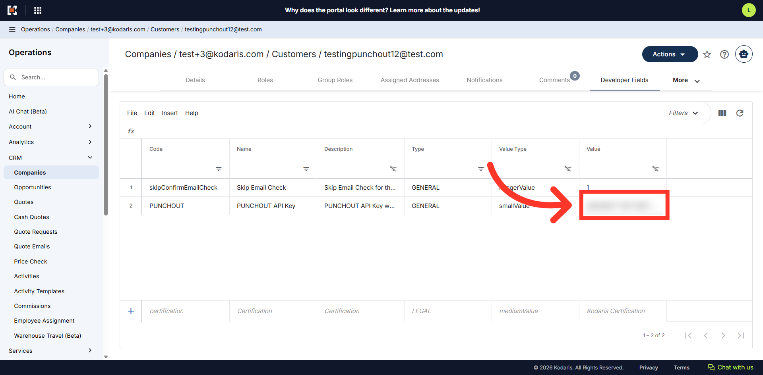
Task: Go to previous grid page
Action: point(706,336)
